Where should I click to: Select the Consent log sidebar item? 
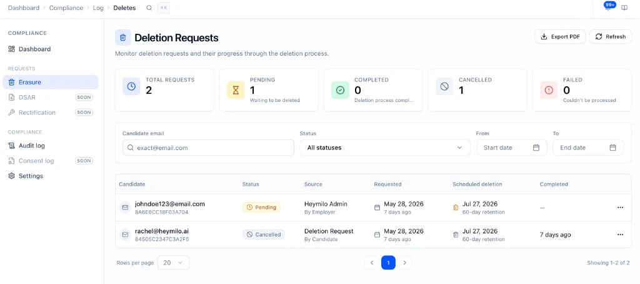[x=50, y=161]
